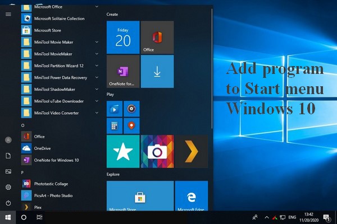Screen dimensions: 337x224
Task: Open the teal star tile
Action: (x=123, y=151)
